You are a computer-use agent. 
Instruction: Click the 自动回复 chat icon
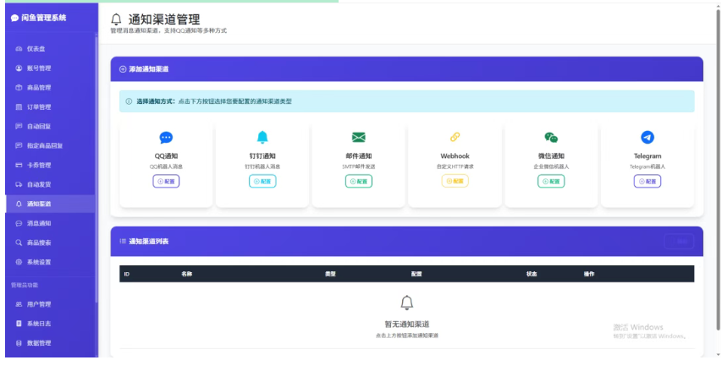(x=19, y=126)
